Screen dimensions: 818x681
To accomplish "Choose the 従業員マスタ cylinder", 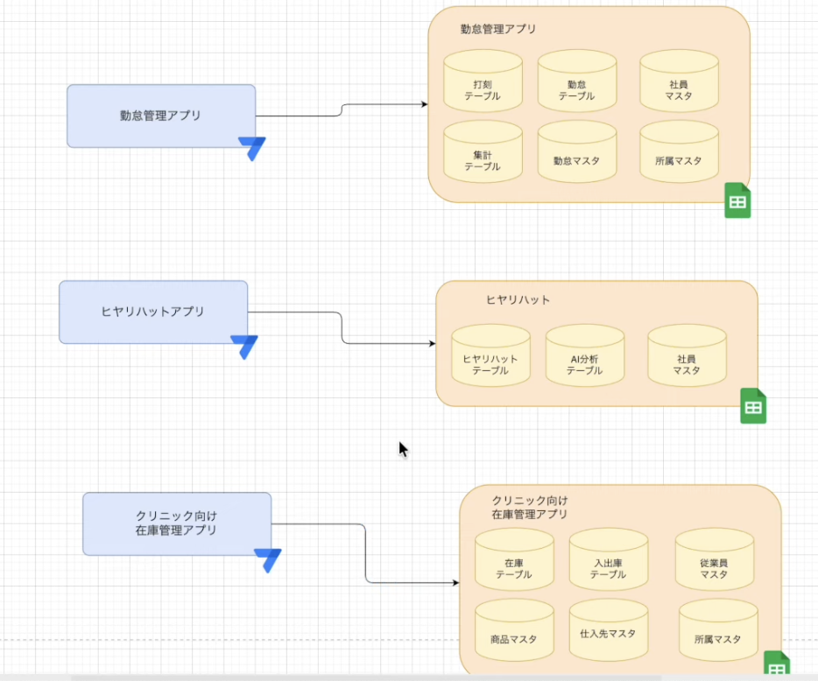I will 714,564.
